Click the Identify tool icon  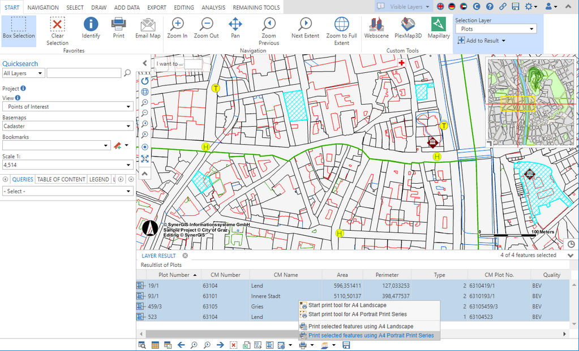(x=91, y=24)
